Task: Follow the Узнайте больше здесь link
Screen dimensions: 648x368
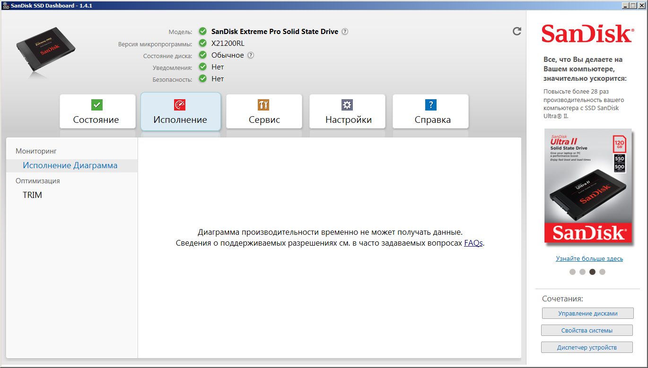Action: 589,259
